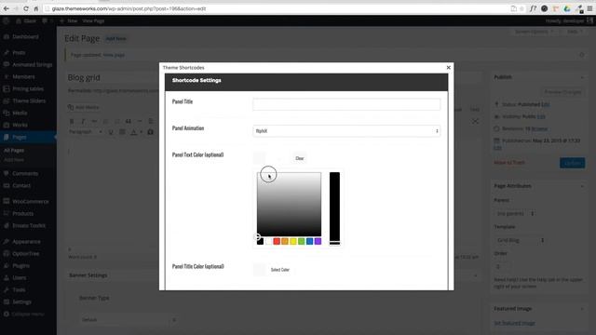The image size is (596, 335).
Task: Click Select Color for Panel Title Color
Action: click(280, 270)
